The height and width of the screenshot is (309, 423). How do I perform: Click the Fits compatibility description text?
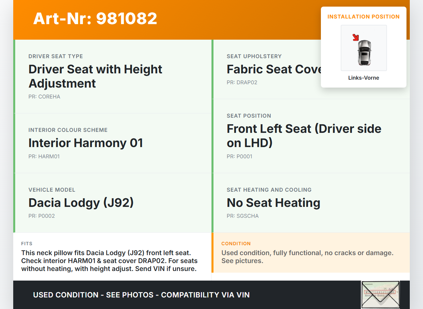click(109, 261)
